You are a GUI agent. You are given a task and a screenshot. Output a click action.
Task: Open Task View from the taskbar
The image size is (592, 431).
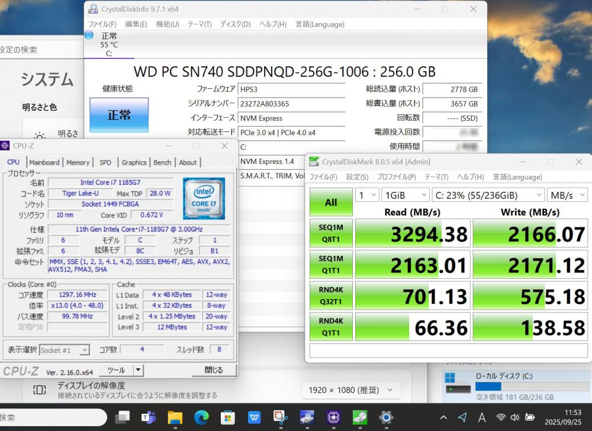click(123, 417)
